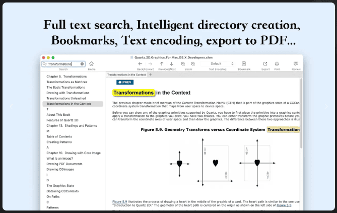Open 'What Is an Image?' entry

pos(59,159)
